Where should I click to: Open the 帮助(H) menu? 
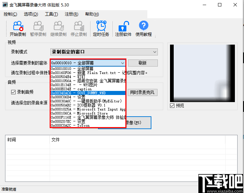click(x=92, y=14)
